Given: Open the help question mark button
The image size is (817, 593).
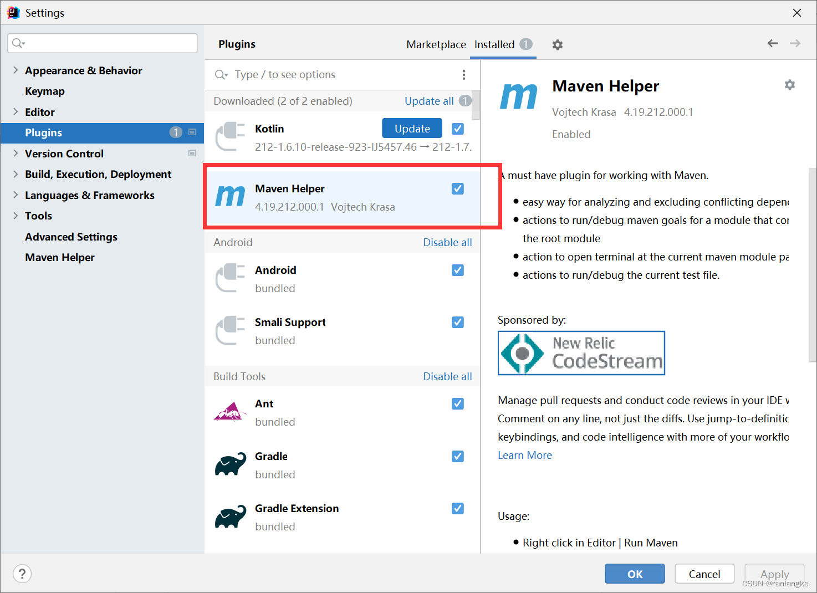Looking at the screenshot, I should [22, 574].
